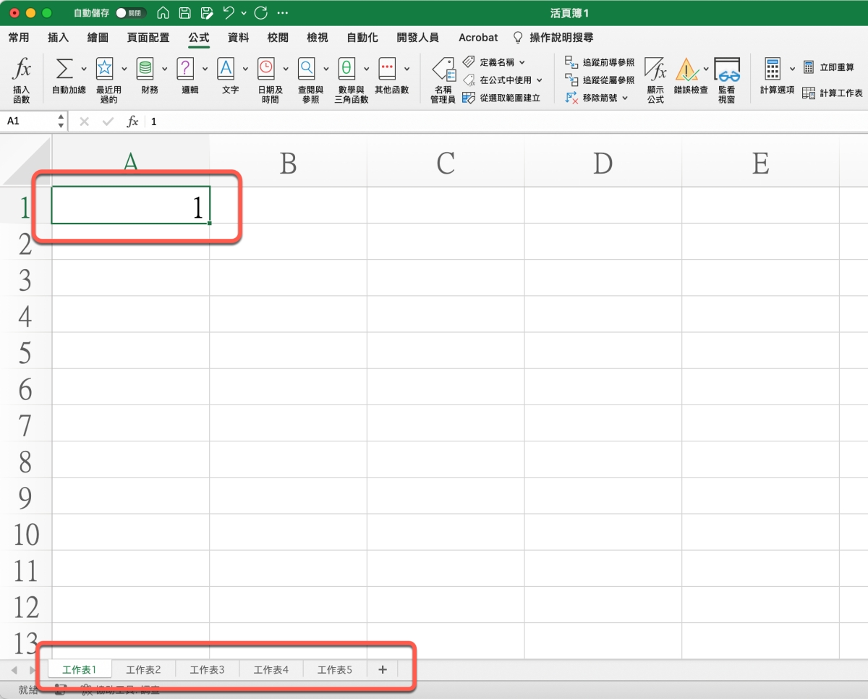Click the Undo arrow icon
This screenshot has width=868, height=699.
tap(229, 13)
